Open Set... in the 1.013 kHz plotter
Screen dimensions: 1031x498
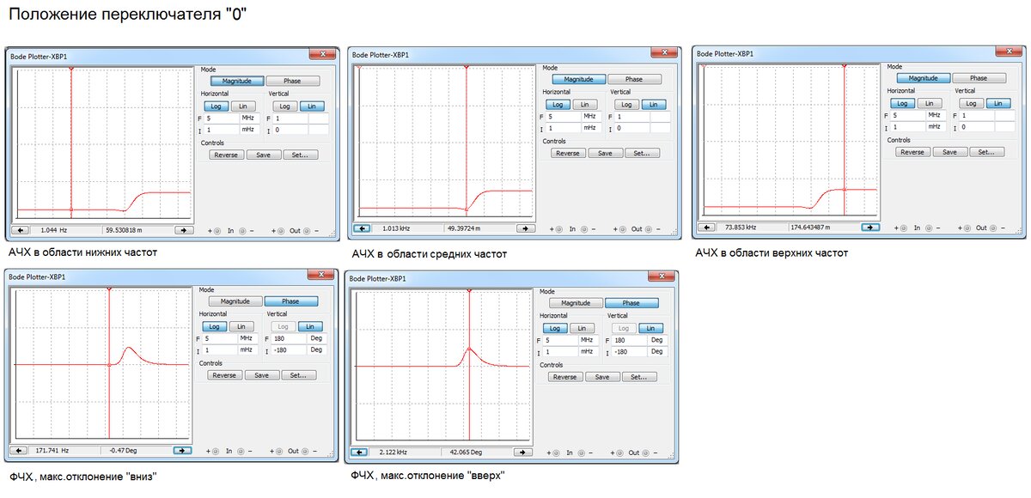point(643,153)
